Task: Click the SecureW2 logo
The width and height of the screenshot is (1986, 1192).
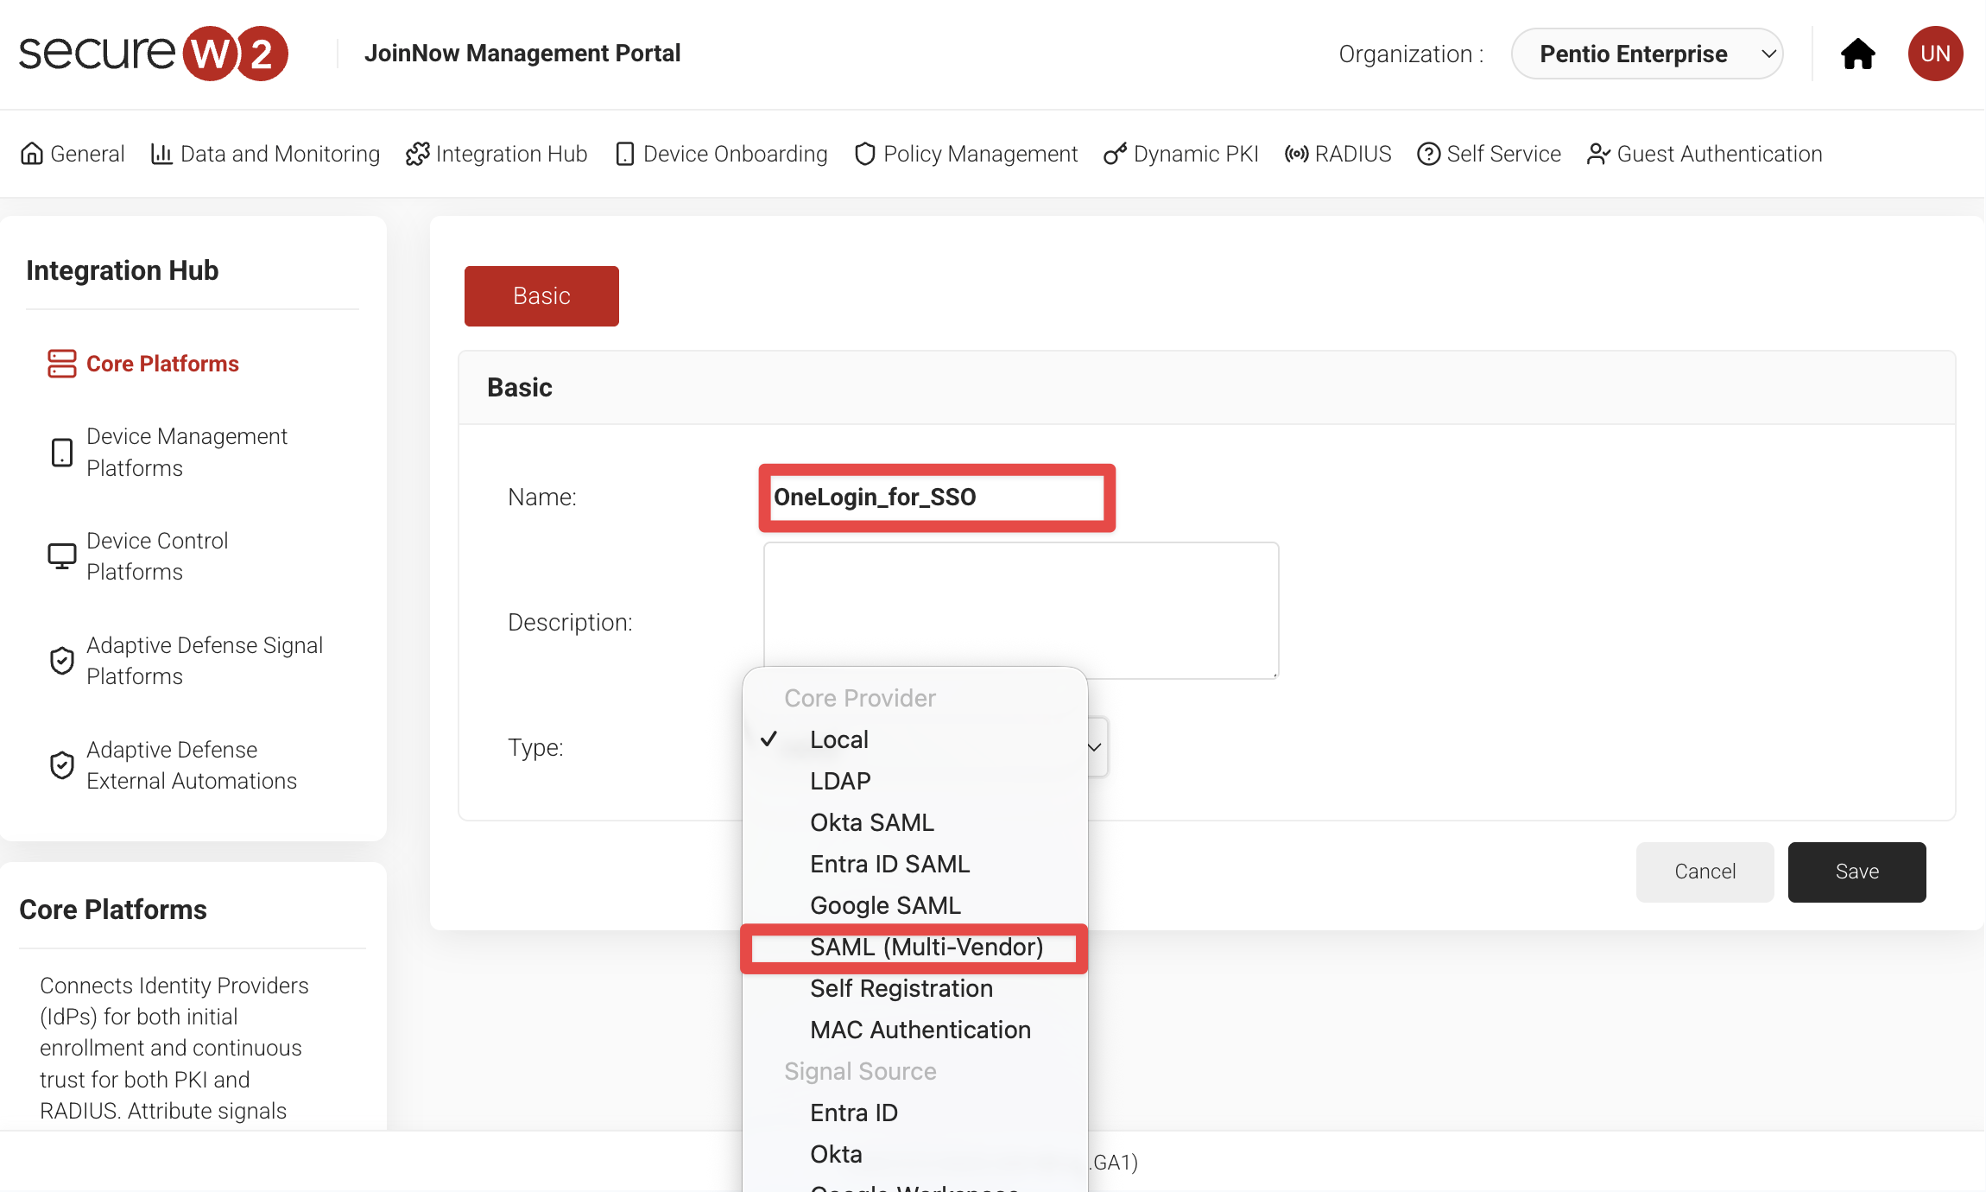Action: [154, 54]
